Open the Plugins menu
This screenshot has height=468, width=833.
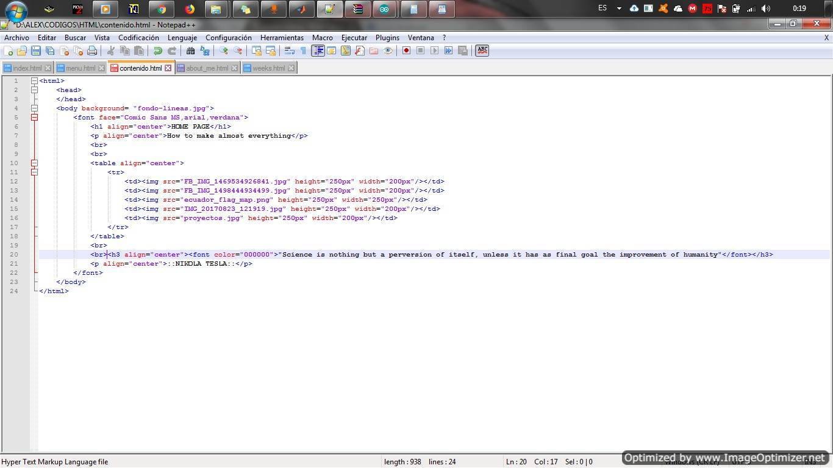(x=387, y=38)
